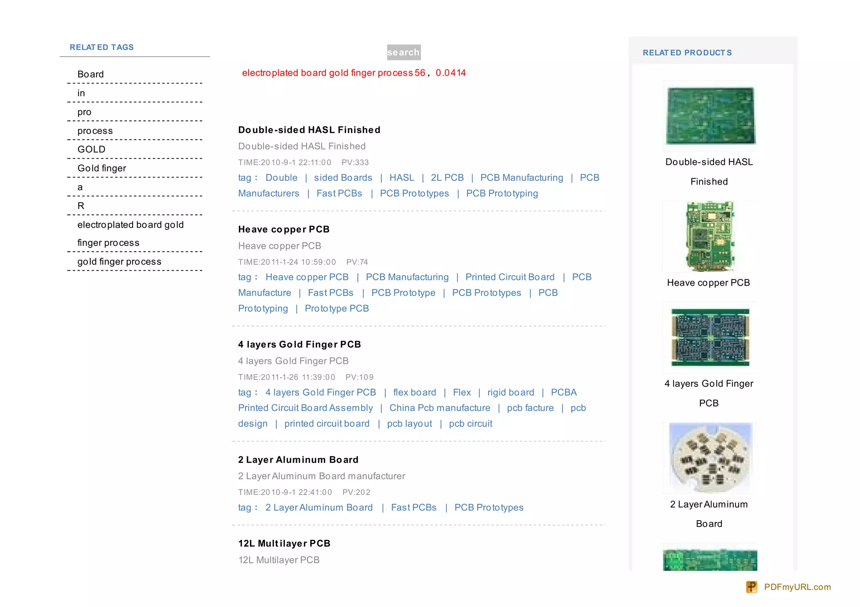Open the Heave copper PCB result heading
The width and height of the screenshot is (860, 607).
[x=284, y=229]
